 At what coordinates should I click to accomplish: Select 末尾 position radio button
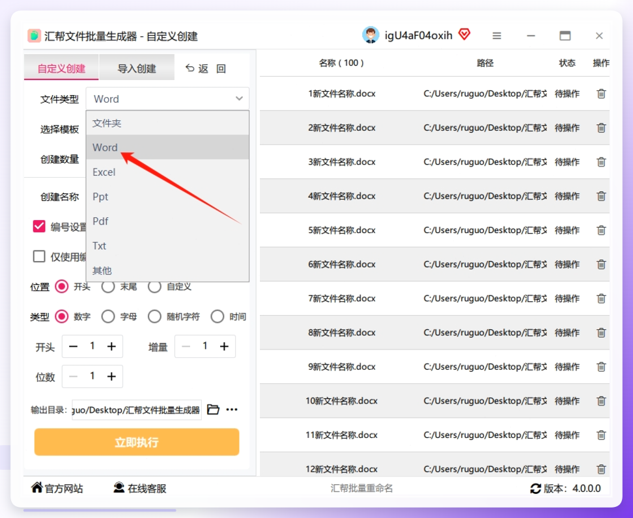108,287
